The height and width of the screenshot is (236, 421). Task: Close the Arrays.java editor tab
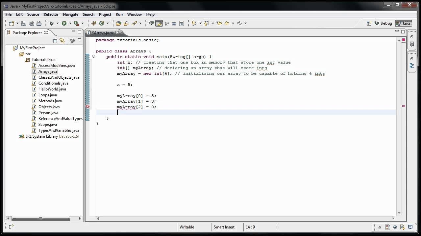pyautogui.click(x=117, y=32)
